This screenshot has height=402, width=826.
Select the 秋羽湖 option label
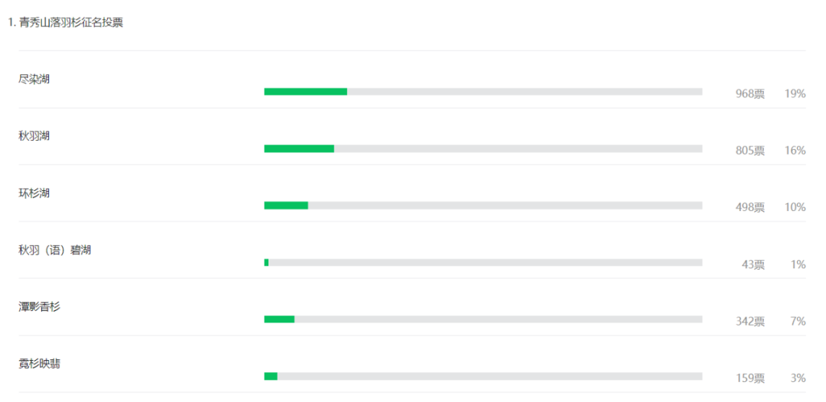[x=34, y=136]
